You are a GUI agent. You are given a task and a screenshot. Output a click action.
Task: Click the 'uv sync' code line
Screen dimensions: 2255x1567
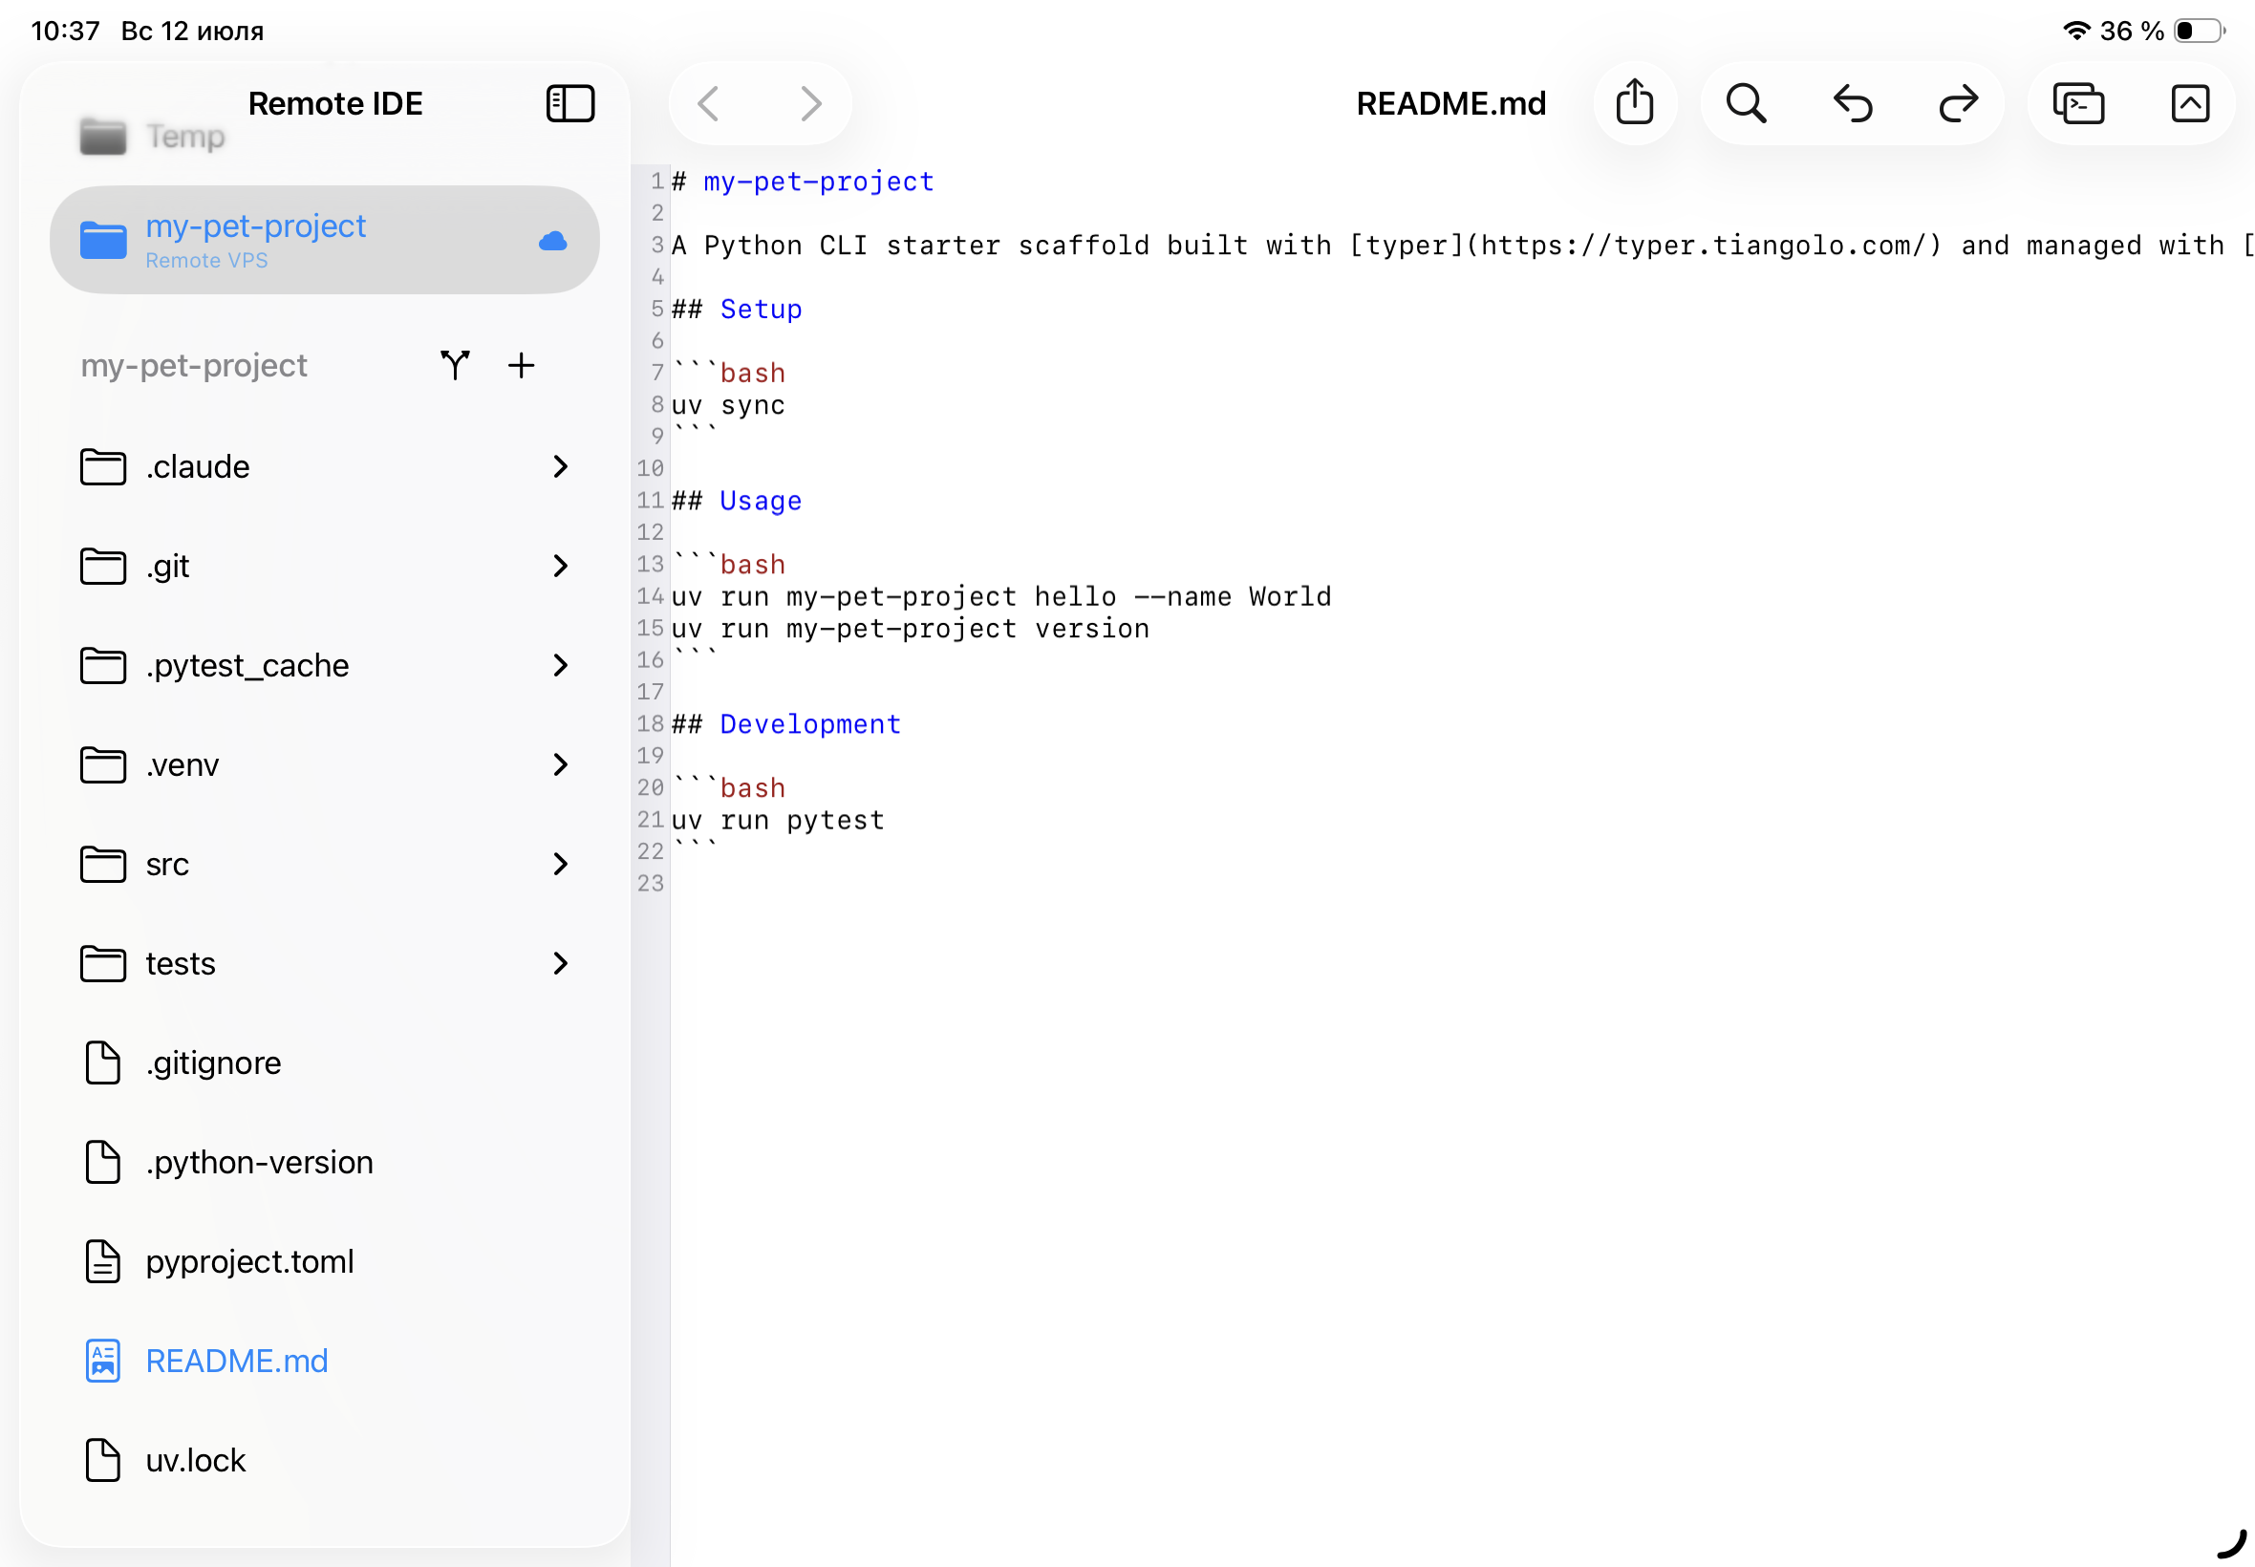click(x=728, y=405)
